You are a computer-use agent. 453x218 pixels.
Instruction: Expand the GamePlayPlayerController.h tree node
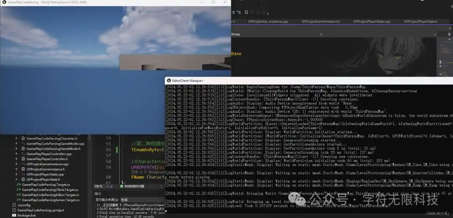17,159
